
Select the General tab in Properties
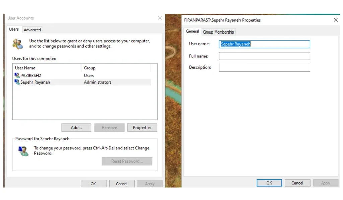(192, 31)
